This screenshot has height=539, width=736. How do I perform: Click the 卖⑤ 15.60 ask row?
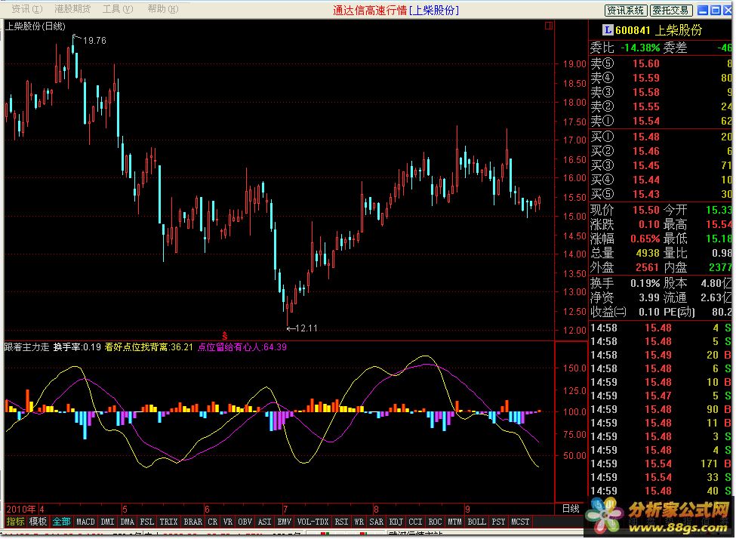(661, 63)
